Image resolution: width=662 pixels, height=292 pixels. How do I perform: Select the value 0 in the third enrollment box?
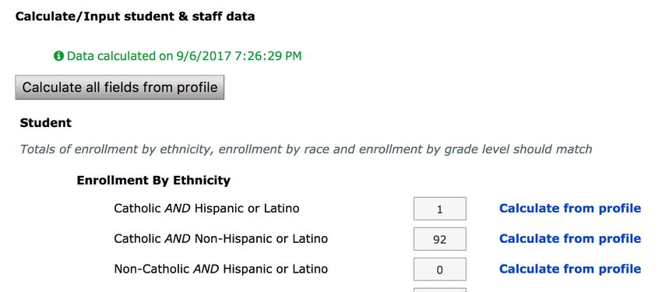pyautogui.click(x=440, y=270)
